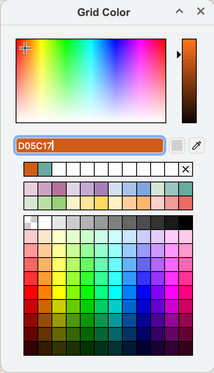Select the medium purple preset swatch
Image resolution: width=214 pixels, height=373 pixels.
click(101, 189)
